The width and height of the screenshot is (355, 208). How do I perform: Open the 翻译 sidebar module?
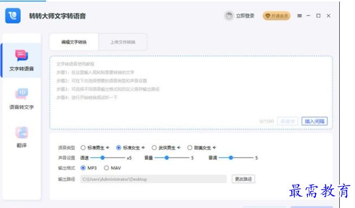(x=22, y=137)
